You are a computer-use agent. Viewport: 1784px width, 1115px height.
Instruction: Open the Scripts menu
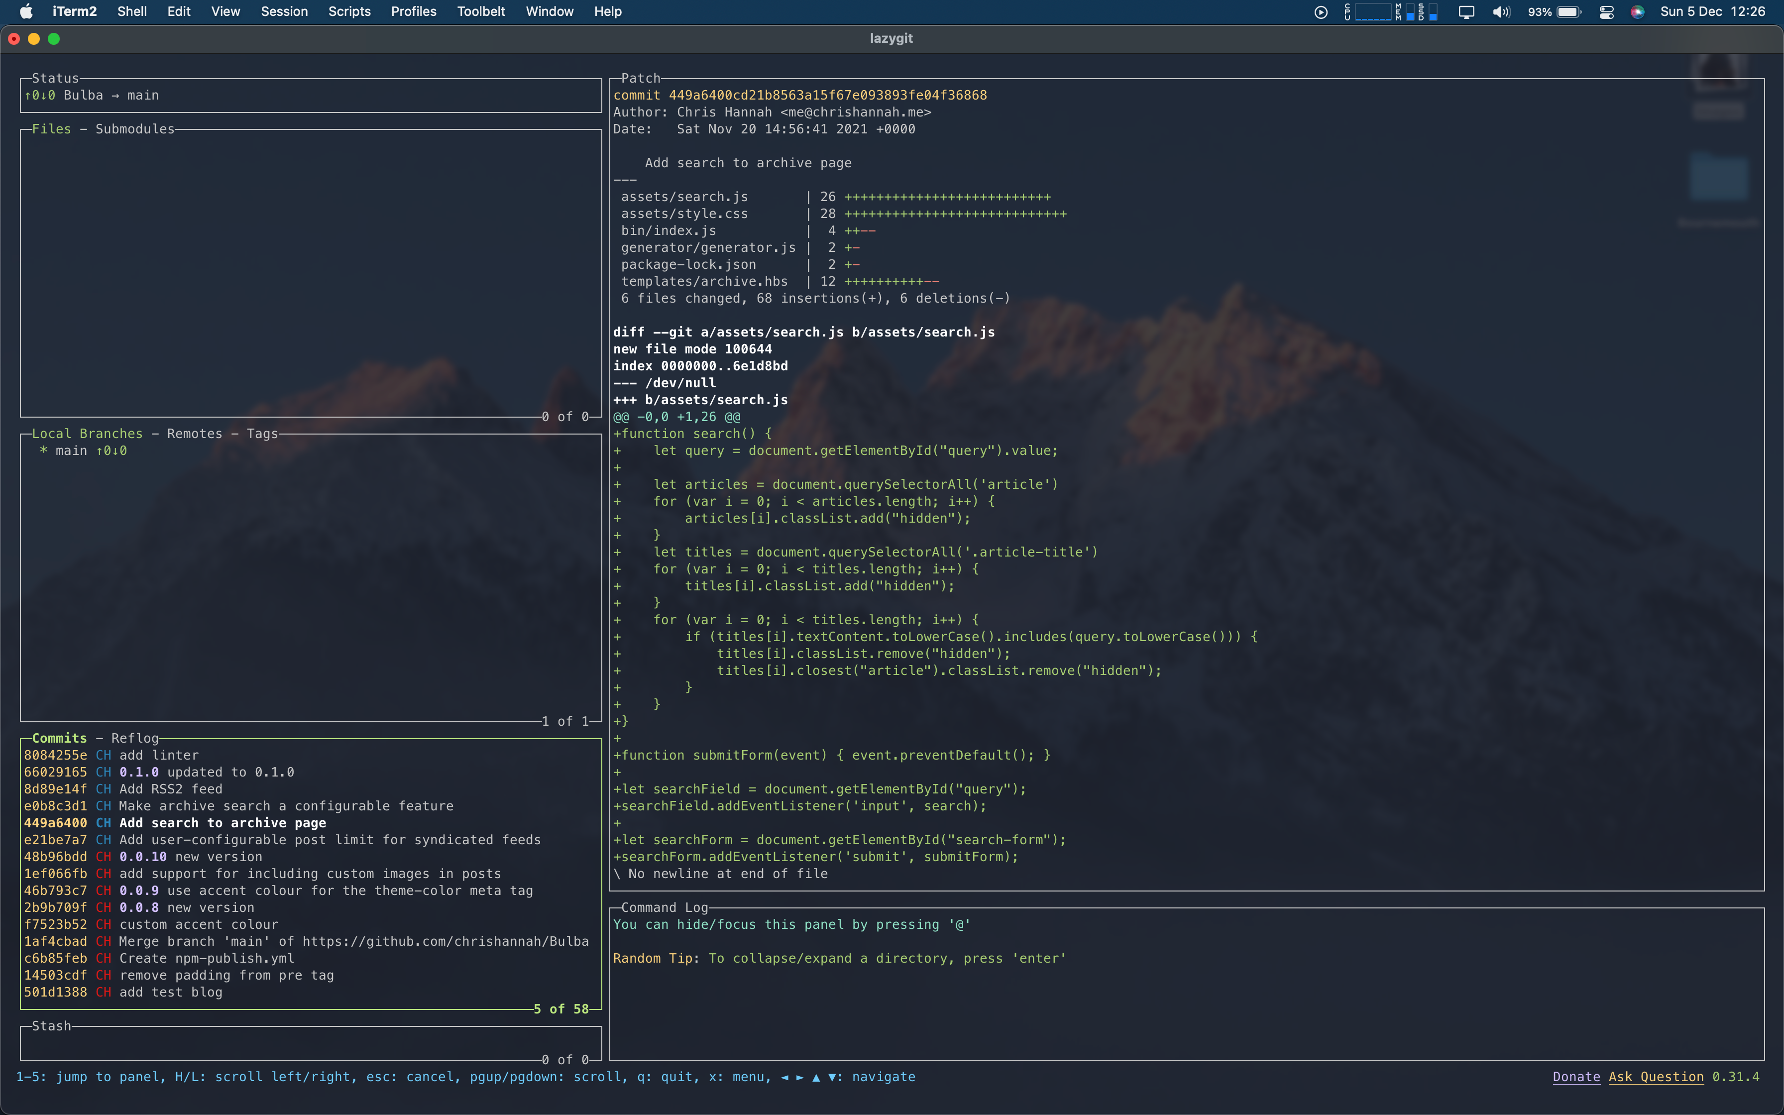pos(349,11)
